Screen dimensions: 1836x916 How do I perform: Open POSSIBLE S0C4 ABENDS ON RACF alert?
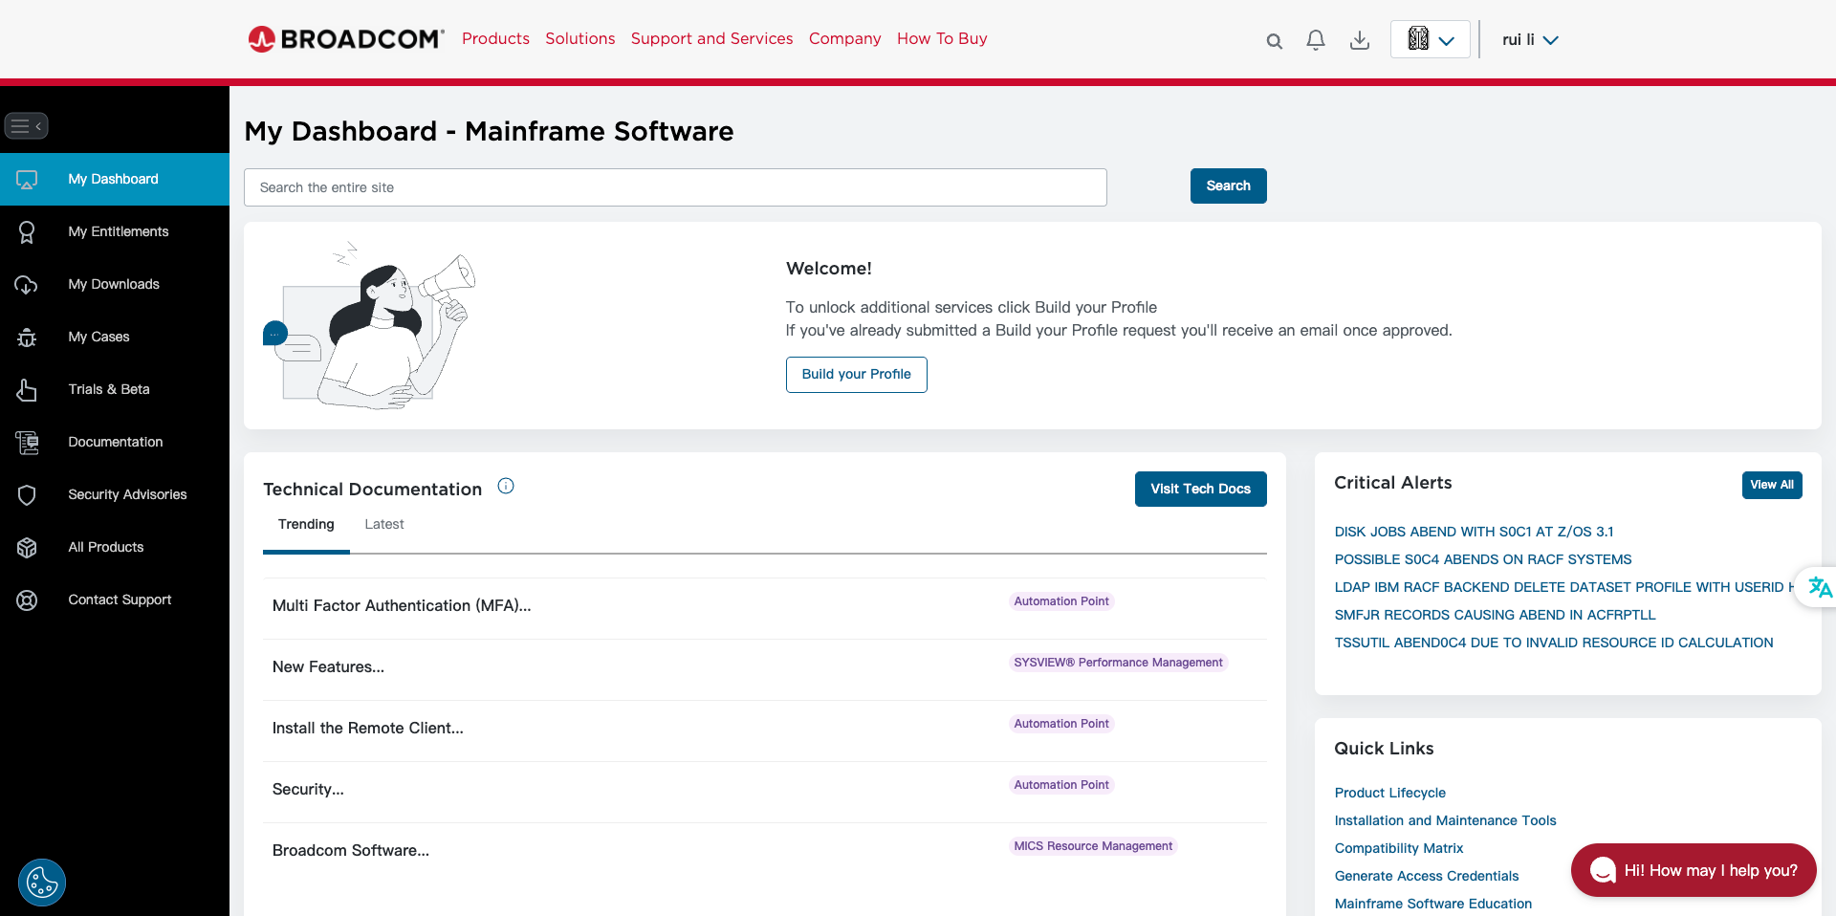pos(1483,560)
